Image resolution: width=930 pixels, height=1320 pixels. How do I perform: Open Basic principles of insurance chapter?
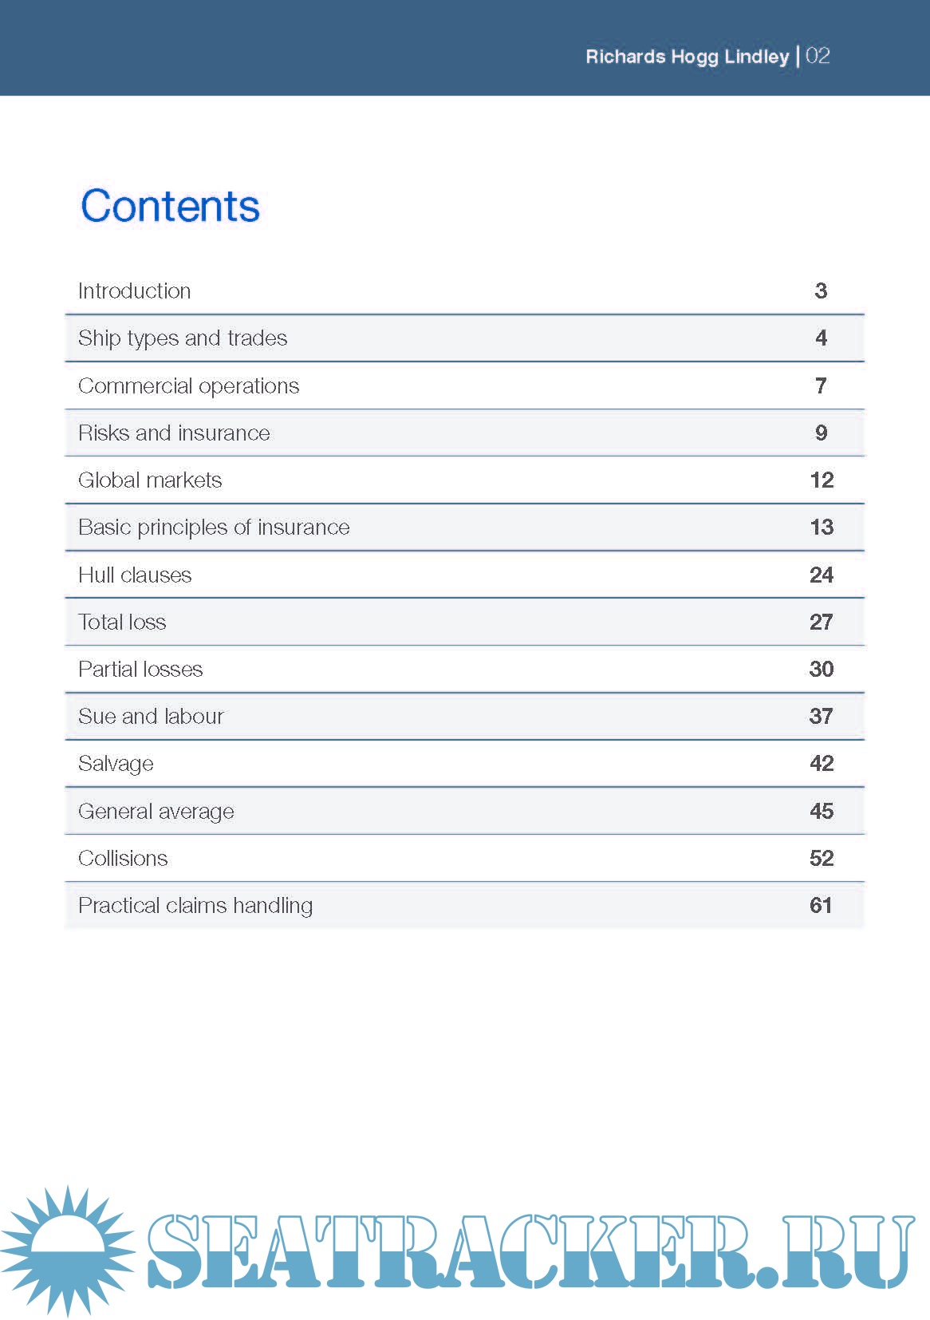tap(214, 528)
